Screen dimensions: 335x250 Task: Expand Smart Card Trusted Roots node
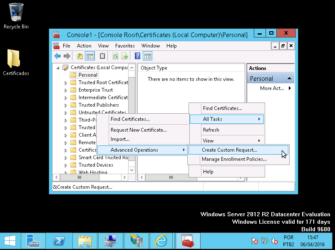coord(66,158)
